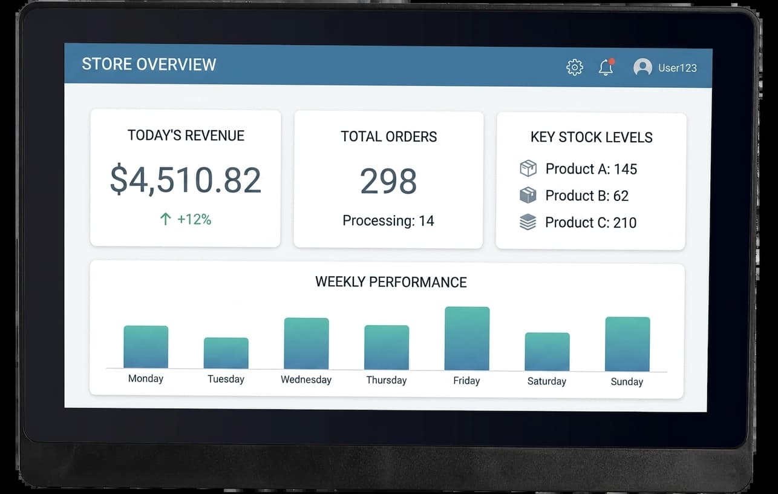Click the Store Overview title
Image resolution: width=778 pixels, height=494 pixels.
[149, 64]
